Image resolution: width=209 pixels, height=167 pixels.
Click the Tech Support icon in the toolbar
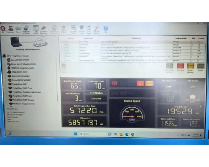(89, 30)
